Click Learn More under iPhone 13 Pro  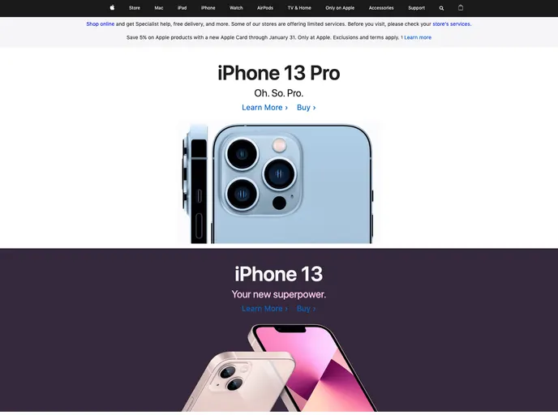[264, 107]
